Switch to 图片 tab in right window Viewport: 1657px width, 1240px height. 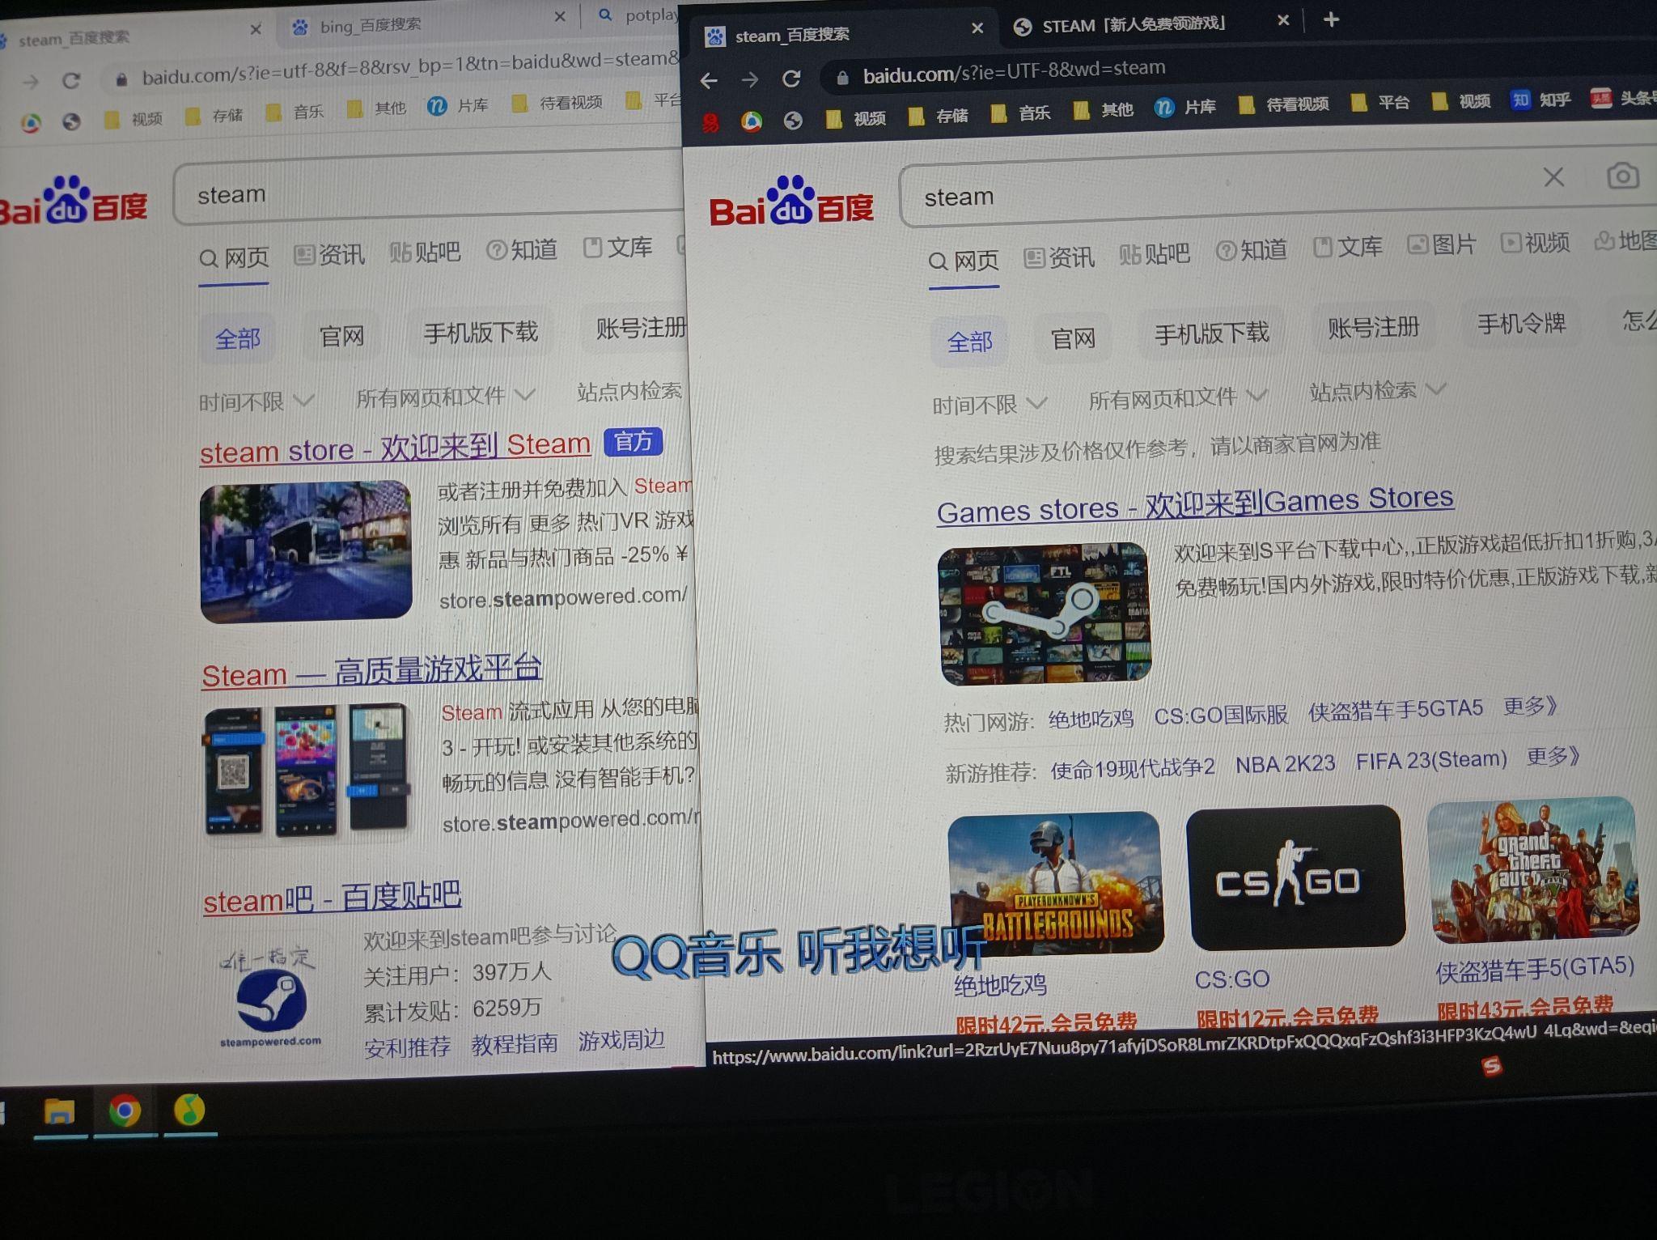(1442, 244)
